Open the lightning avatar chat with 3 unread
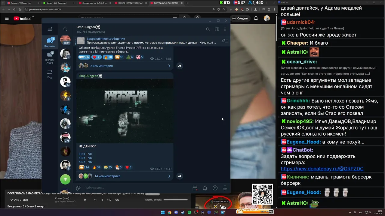Image resolution: width=385 pixels, height=216 pixels. 65,95
